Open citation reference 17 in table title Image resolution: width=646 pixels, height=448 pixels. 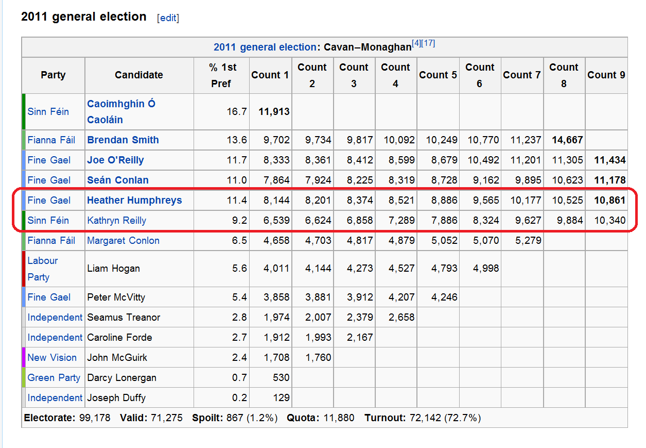point(428,43)
